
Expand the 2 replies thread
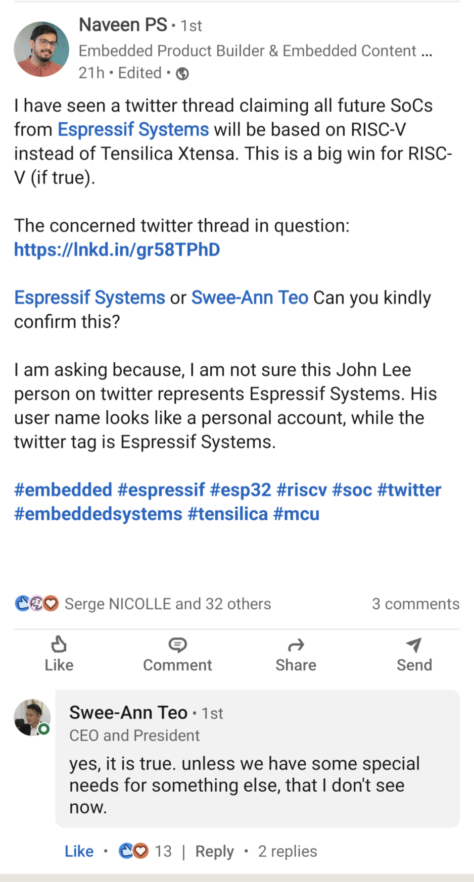coord(288,851)
